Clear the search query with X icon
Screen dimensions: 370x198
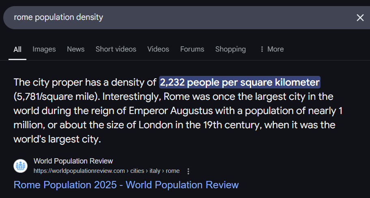click(x=360, y=18)
